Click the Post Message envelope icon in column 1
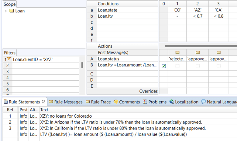Screen dimensions: 237x141 (x=177, y=52)
